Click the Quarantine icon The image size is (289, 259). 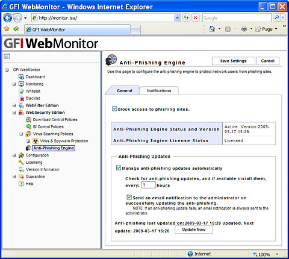click(21, 176)
